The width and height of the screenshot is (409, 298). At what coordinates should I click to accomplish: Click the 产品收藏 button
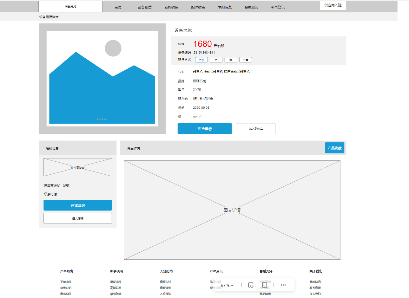tap(334, 148)
